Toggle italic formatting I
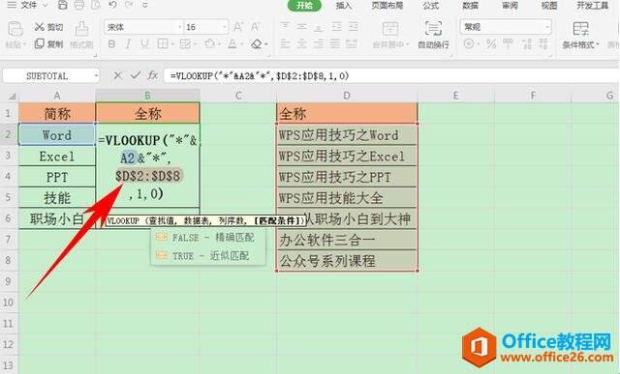This screenshot has height=374, width=620. coord(128,43)
